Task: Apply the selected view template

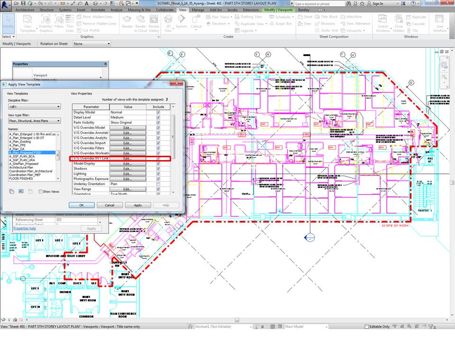Action: pos(138,205)
